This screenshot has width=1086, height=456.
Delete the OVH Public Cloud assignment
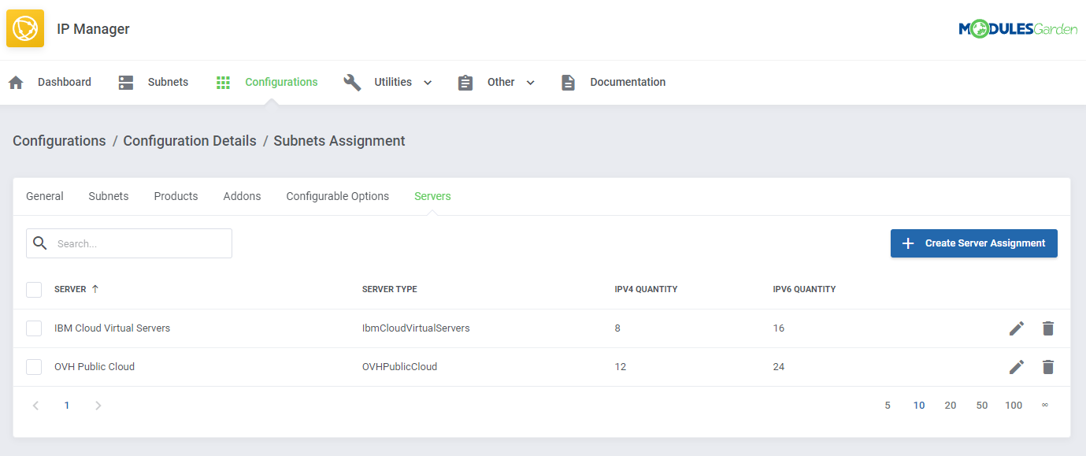(1048, 366)
